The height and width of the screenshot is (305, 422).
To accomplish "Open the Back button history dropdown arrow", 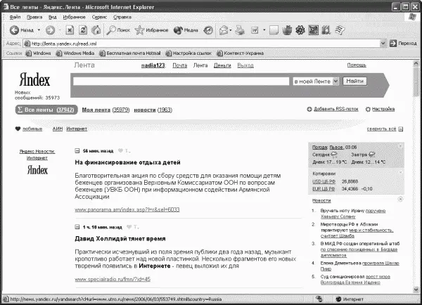I will point(39,30).
